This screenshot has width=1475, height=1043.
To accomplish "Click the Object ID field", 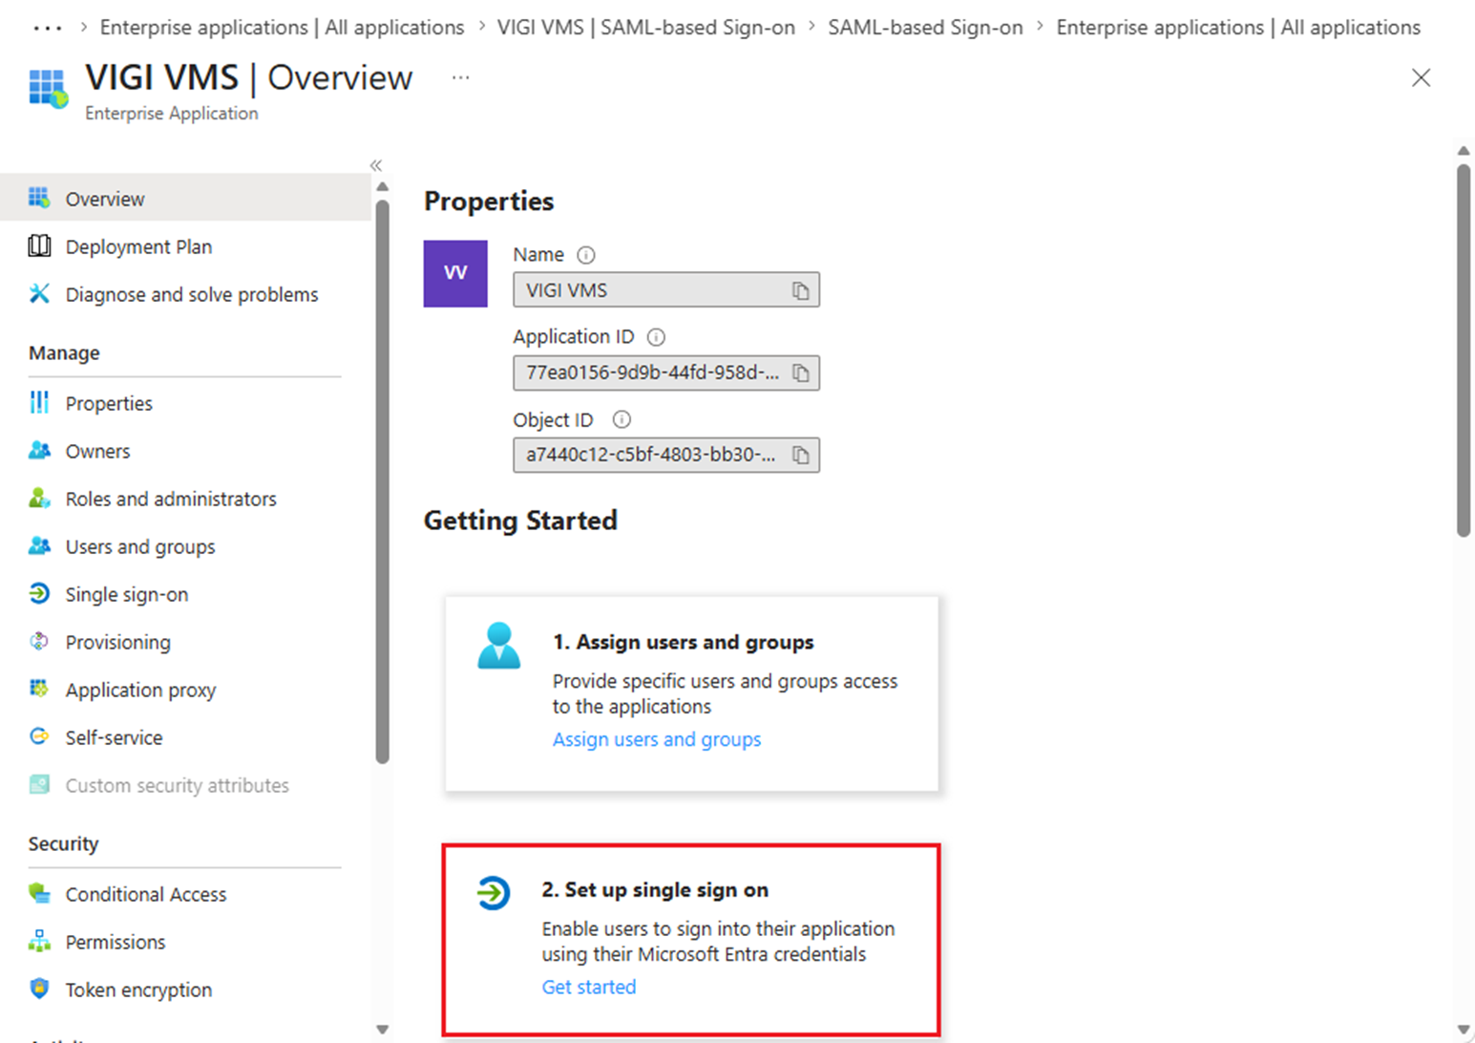I will tap(666, 456).
